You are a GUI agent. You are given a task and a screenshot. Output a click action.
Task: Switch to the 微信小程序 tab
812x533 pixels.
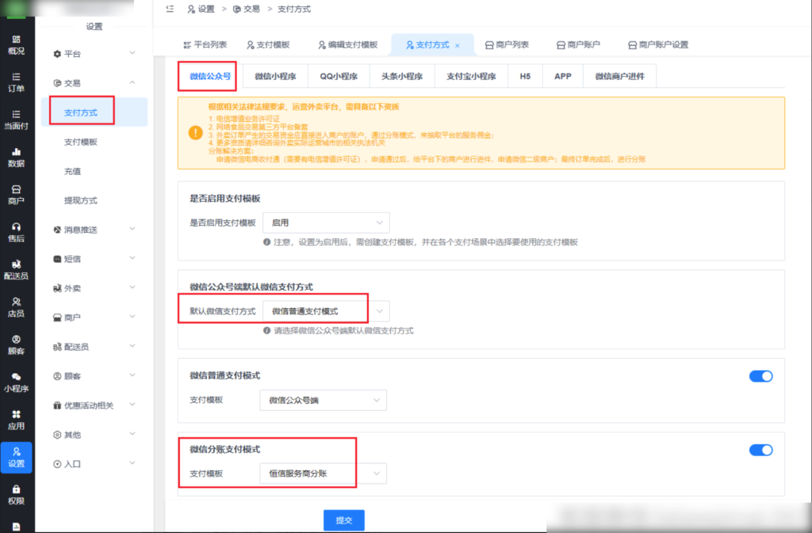point(276,75)
